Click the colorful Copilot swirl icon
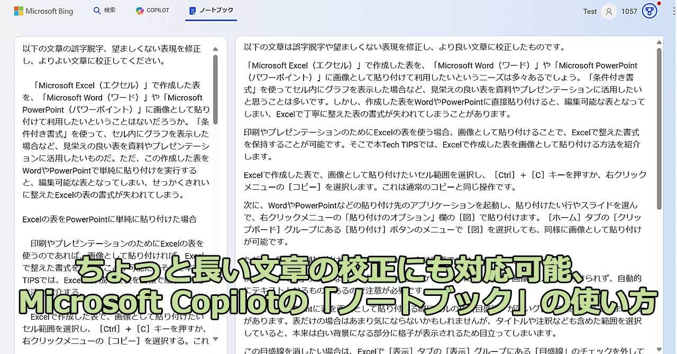This screenshot has height=354, width=677. tap(139, 10)
